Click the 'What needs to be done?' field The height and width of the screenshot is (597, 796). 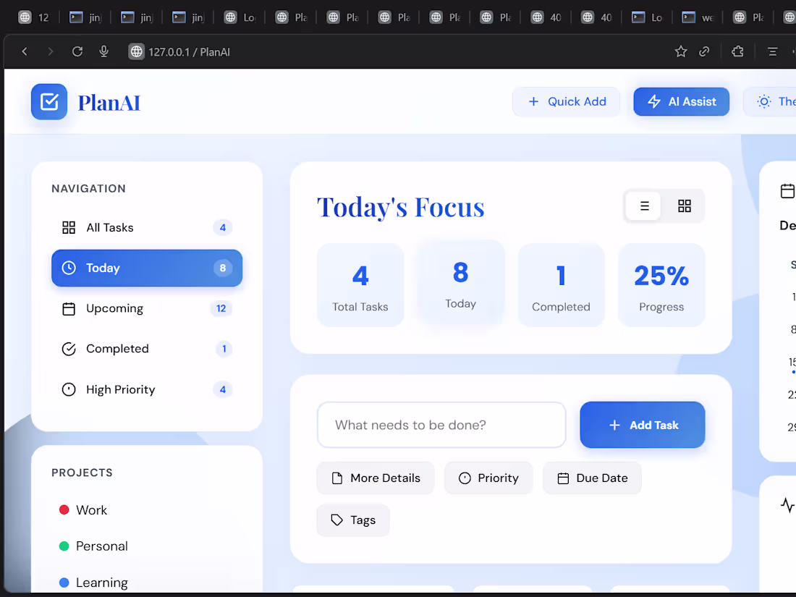441,425
